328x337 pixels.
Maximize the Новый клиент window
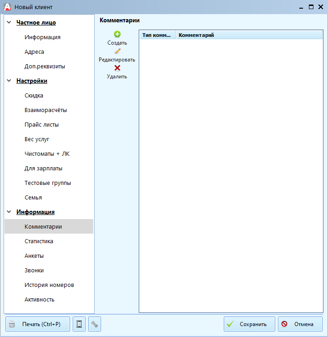[311, 7]
